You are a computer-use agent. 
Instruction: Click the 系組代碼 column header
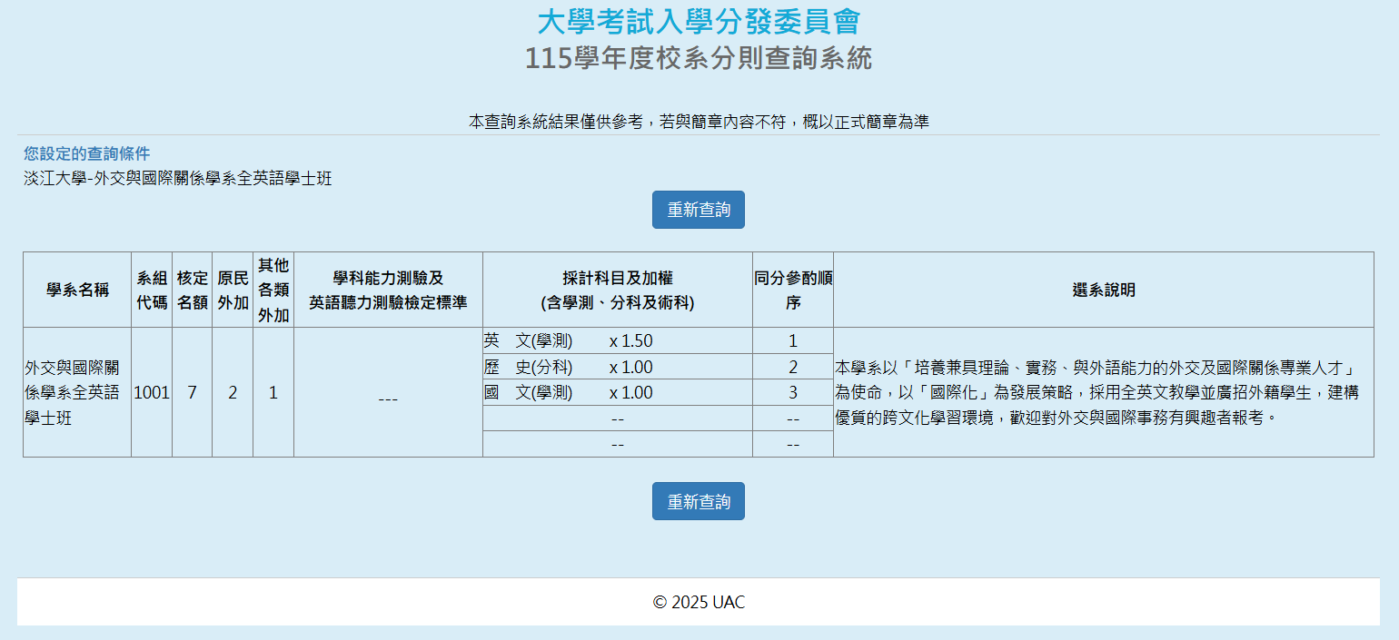tap(152, 290)
